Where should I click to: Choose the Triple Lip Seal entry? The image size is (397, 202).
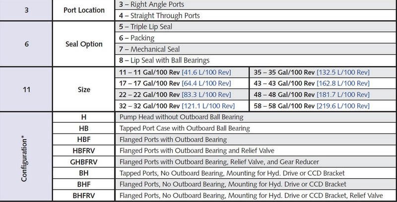[x=147, y=27]
